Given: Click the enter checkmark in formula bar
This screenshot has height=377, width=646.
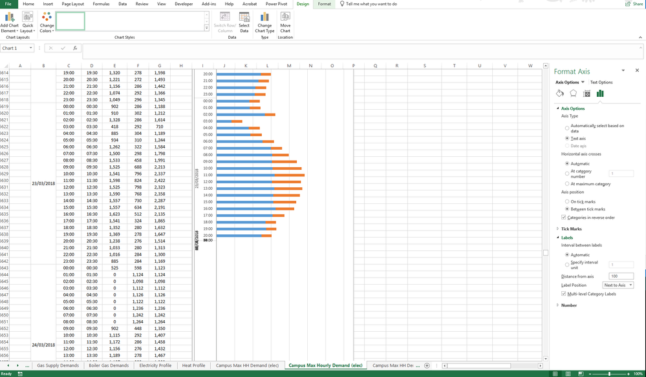Looking at the screenshot, I should pyautogui.click(x=63, y=48).
